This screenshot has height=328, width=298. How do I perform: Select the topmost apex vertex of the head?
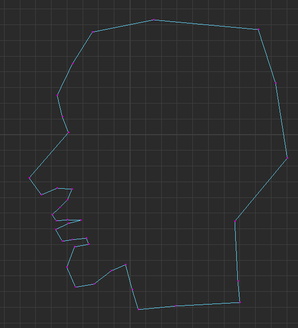click(154, 20)
